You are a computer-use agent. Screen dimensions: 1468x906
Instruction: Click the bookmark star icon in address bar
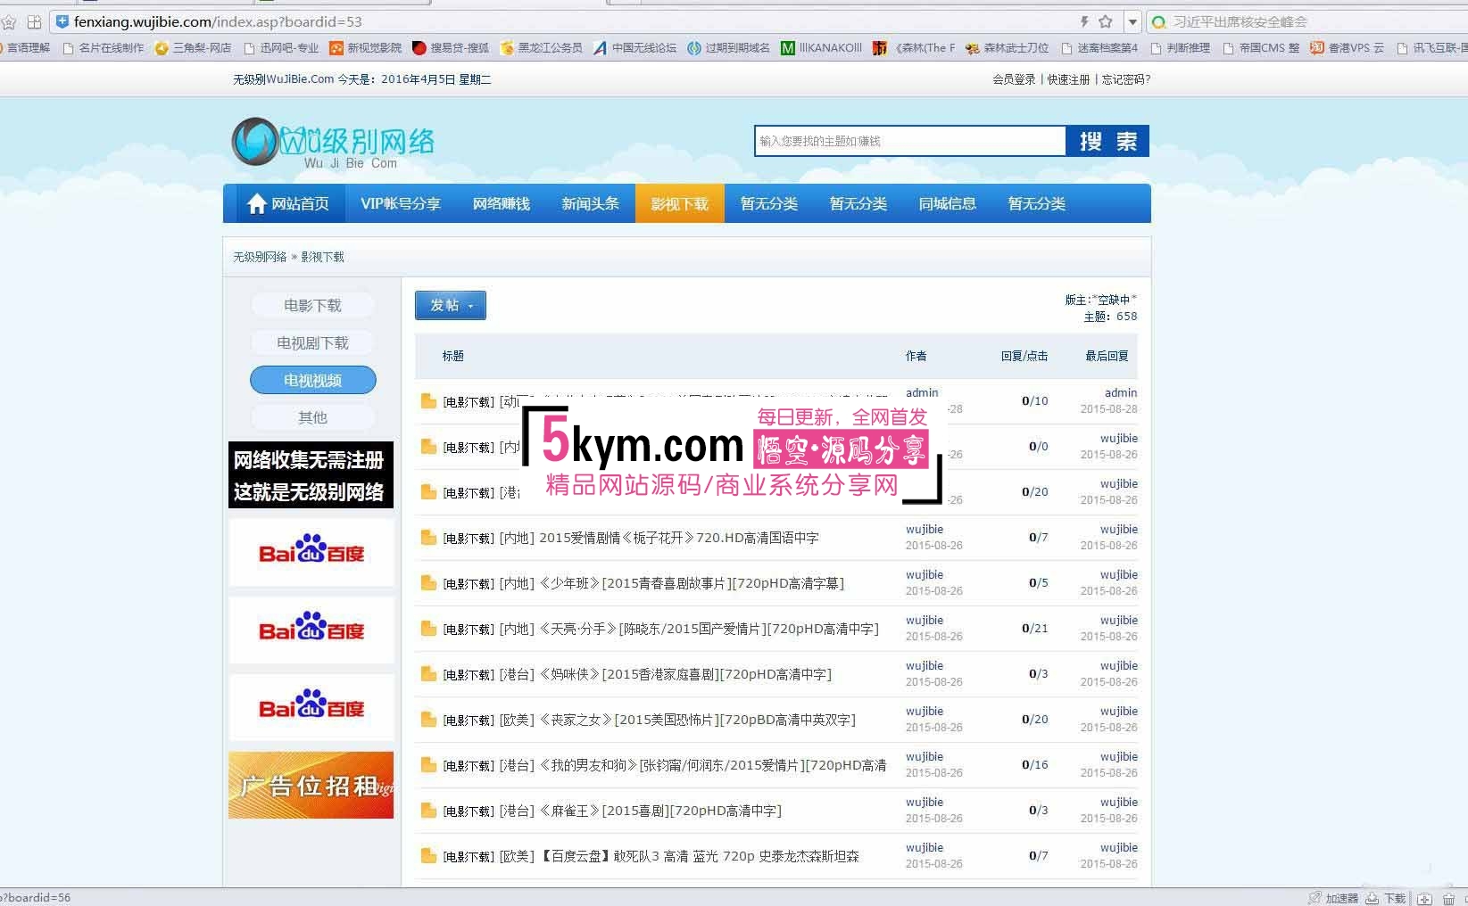[x=1106, y=21]
